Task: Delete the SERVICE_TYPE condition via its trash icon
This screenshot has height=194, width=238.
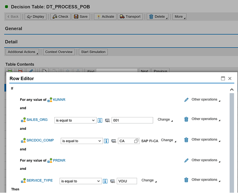Action: point(186,180)
